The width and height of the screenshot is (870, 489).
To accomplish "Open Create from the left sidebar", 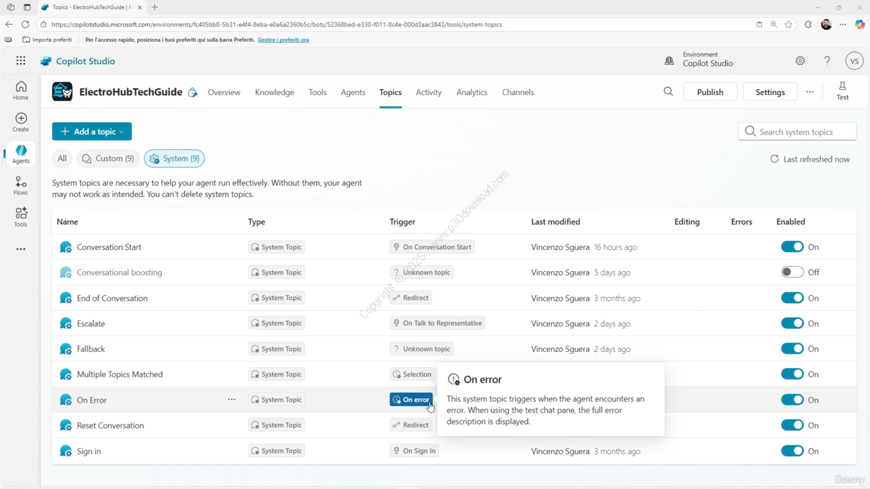I will click(x=21, y=122).
